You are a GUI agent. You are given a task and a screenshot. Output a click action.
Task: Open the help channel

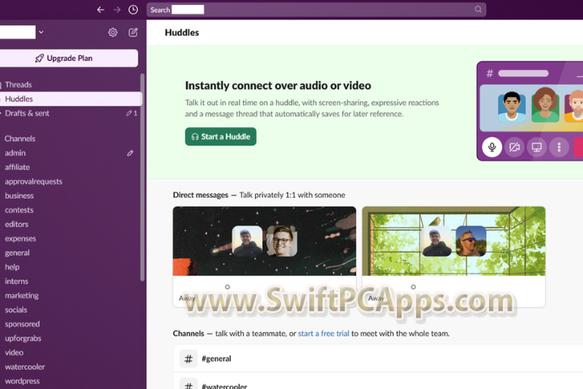[12, 267]
